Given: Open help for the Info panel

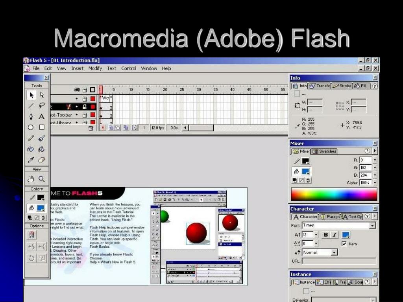Looking at the screenshot, I should [x=375, y=86].
